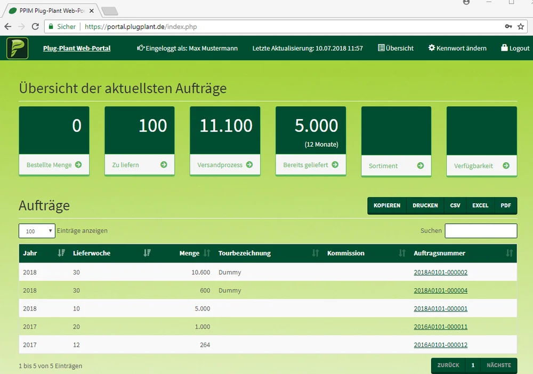The width and height of the screenshot is (533, 374).
Task: Click the Übersicht list icon
Action: (x=381, y=47)
